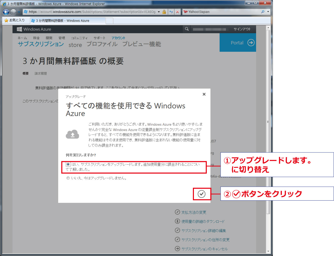Open a new blank browser tab
Image resolution: width=334 pixels, height=256 pixels.
click(109, 21)
